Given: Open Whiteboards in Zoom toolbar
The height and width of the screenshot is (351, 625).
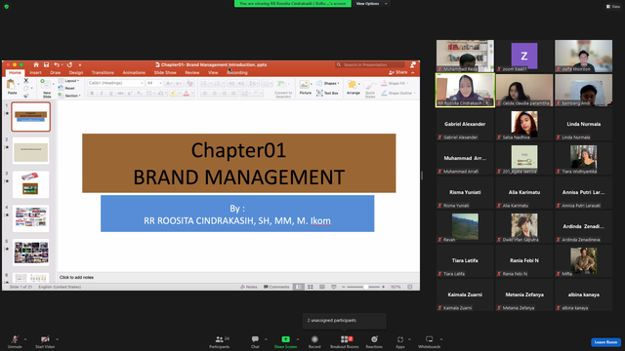Looking at the screenshot, I should 429,342.
